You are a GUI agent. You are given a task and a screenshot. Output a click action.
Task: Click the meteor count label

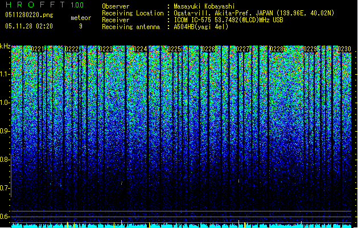[81, 18]
